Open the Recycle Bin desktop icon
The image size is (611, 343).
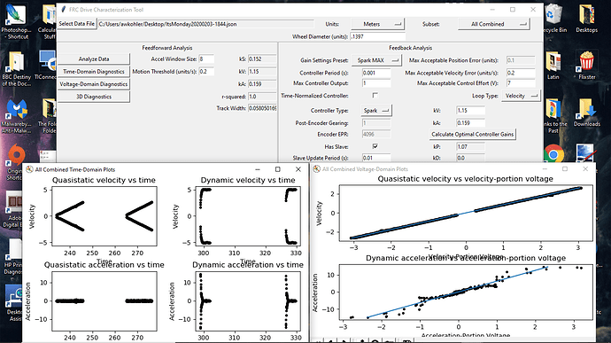(553, 18)
